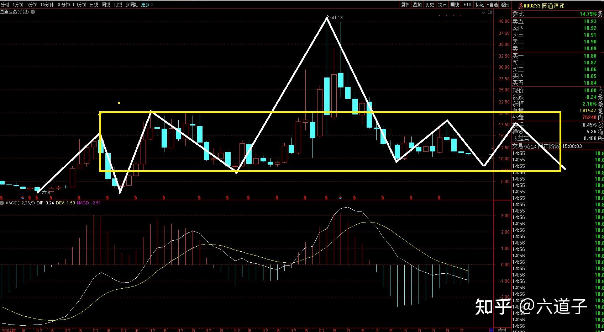The height and width of the screenshot is (332, 604).
Task: Open the chart dropdown next to 圆通速递(季线)
Action: [33, 12]
